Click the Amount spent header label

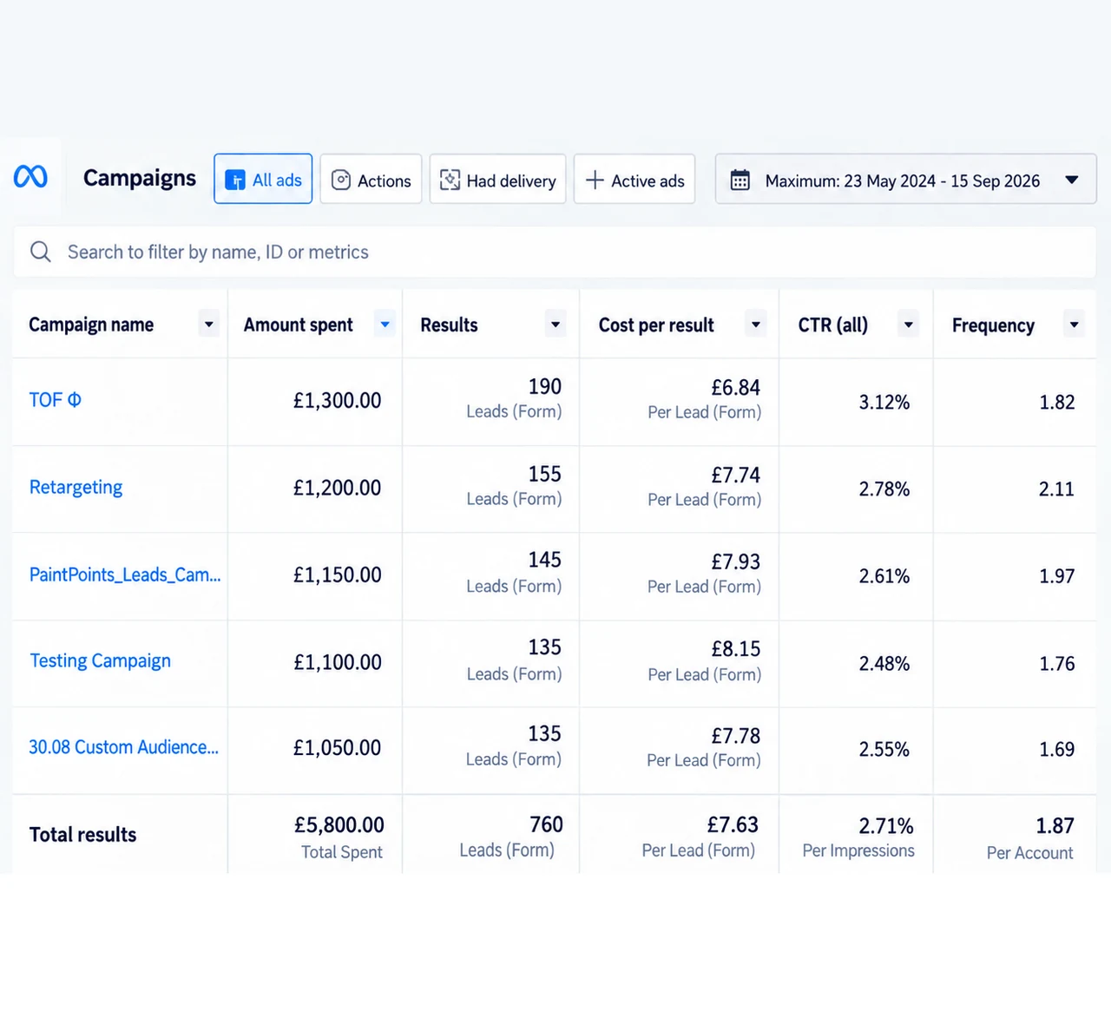298,325
